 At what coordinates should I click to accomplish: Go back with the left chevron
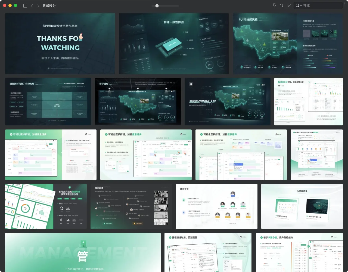tap(32, 6)
